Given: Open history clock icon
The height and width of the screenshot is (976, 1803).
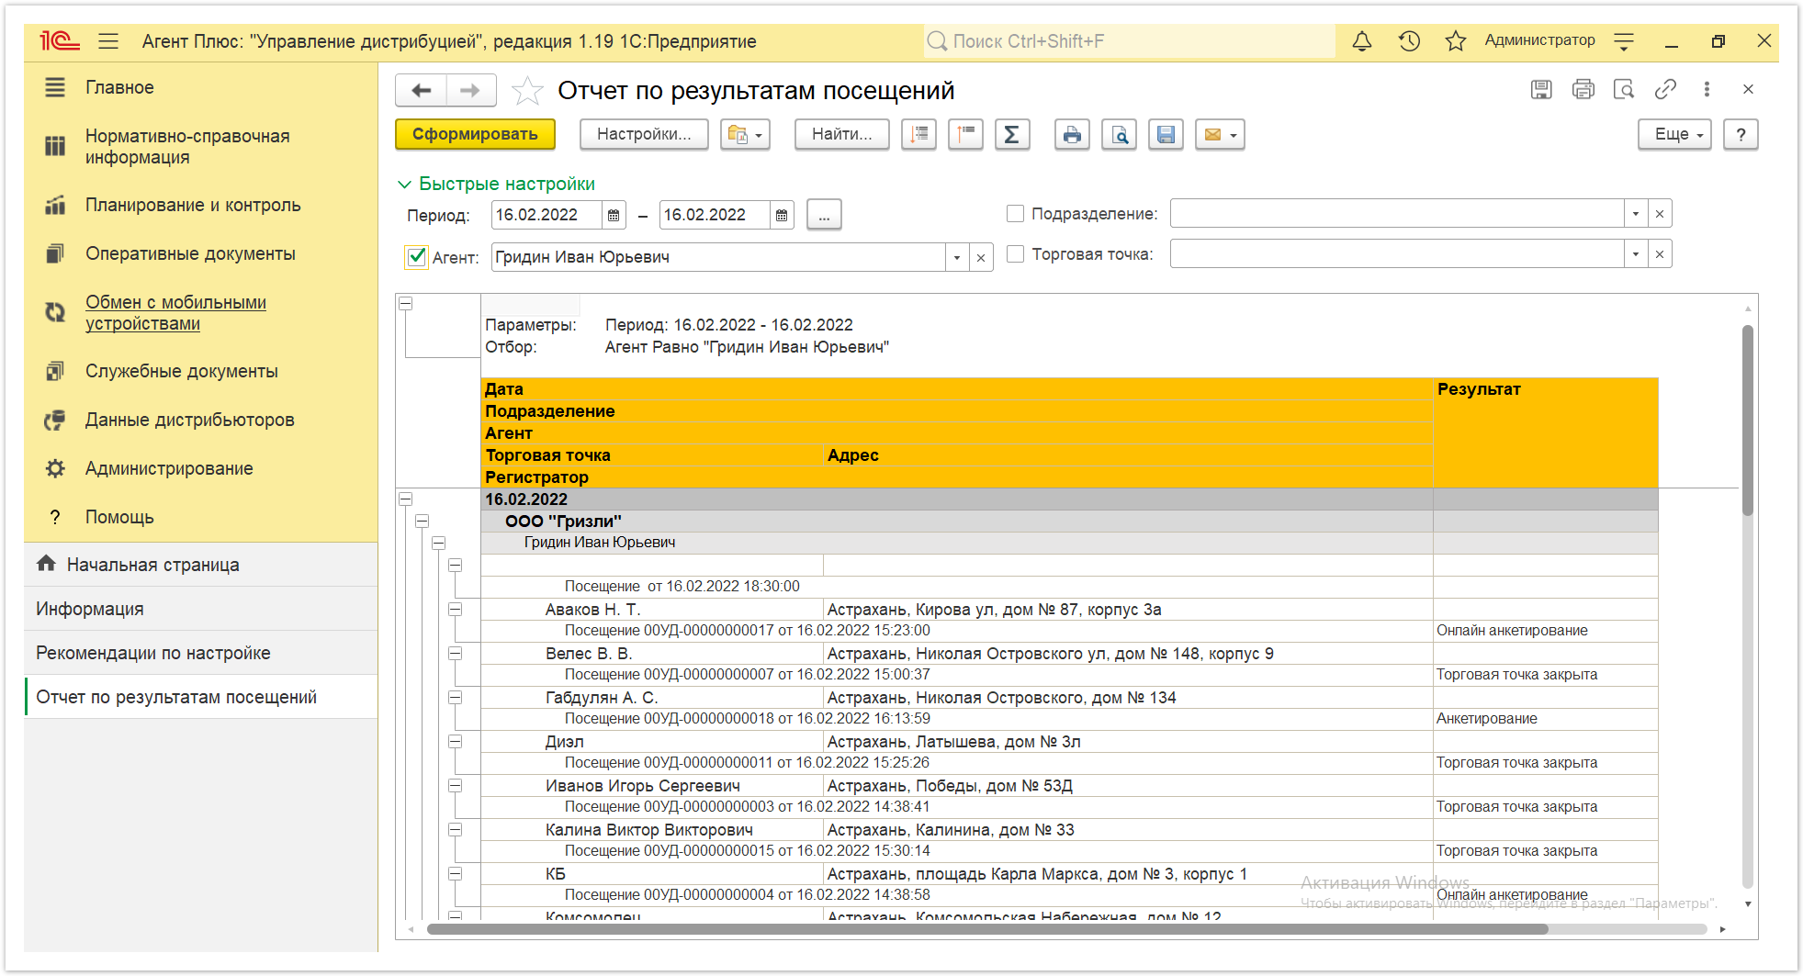Looking at the screenshot, I should pyautogui.click(x=1409, y=41).
